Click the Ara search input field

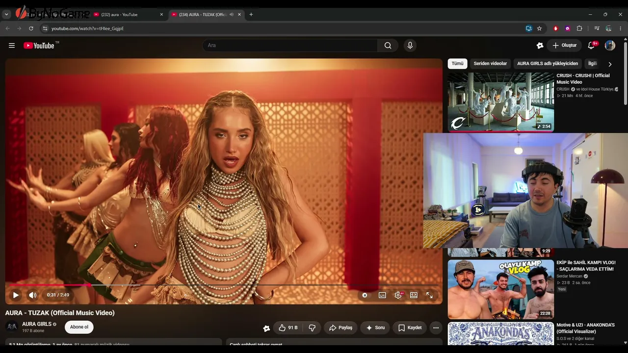point(290,46)
